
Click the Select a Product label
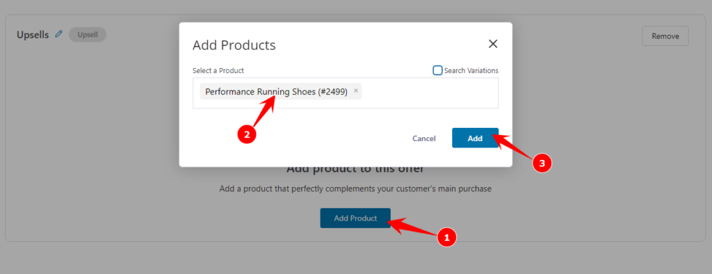pyautogui.click(x=218, y=70)
